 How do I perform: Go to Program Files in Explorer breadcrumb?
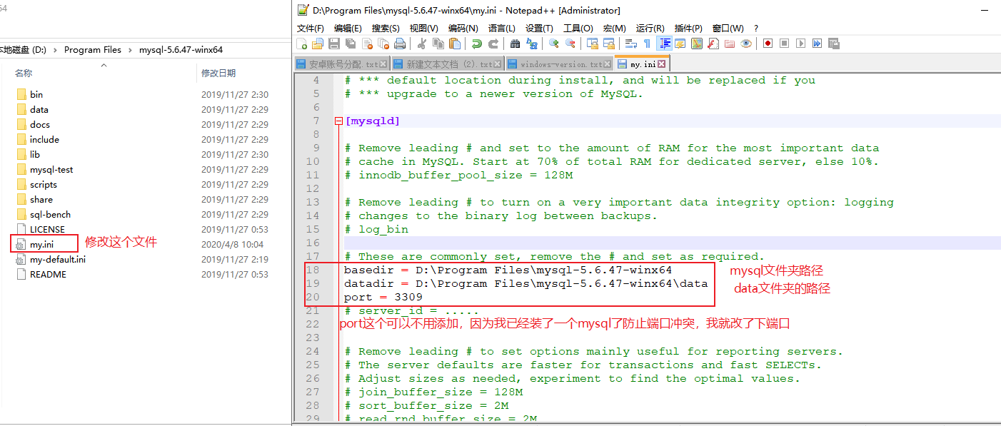pyautogui.click(x=93, y=50)
